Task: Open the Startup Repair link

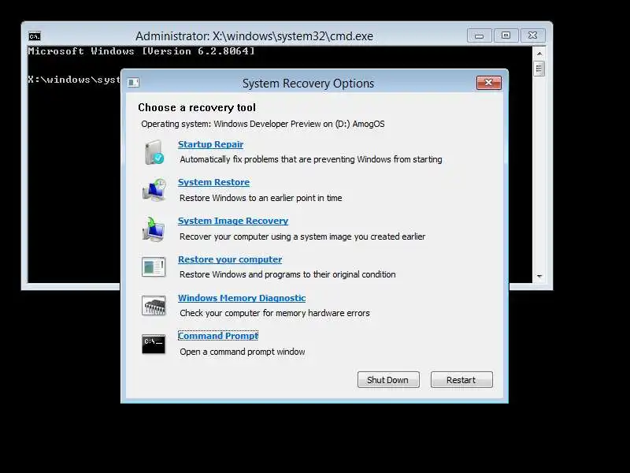Action: click(x=210, y=144)
